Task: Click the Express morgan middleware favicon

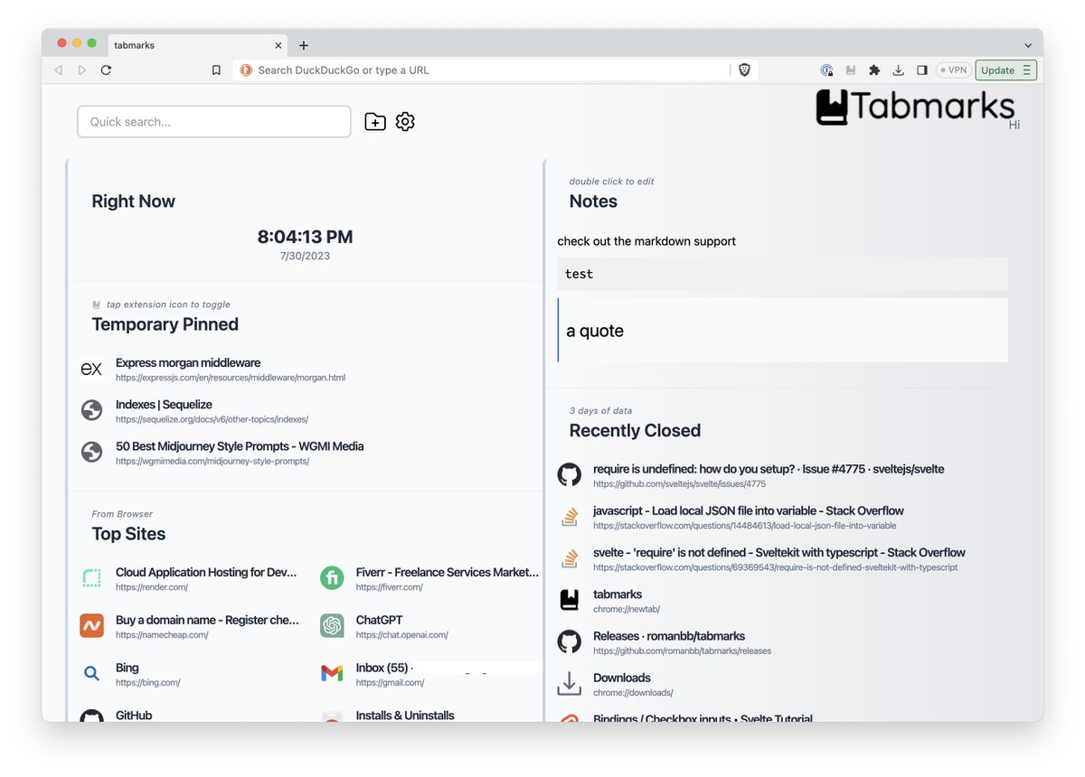Action: pos(91,370)
